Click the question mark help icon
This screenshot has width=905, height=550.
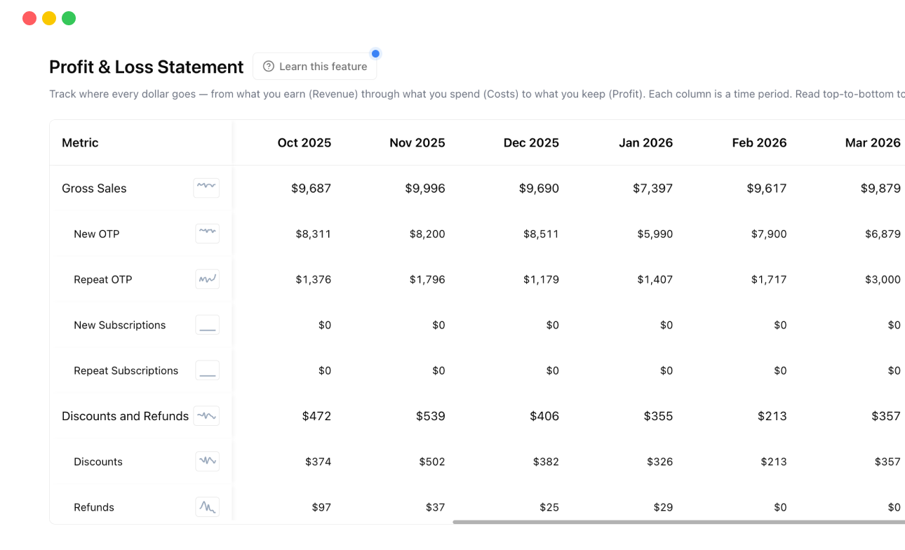coord(267,66)
